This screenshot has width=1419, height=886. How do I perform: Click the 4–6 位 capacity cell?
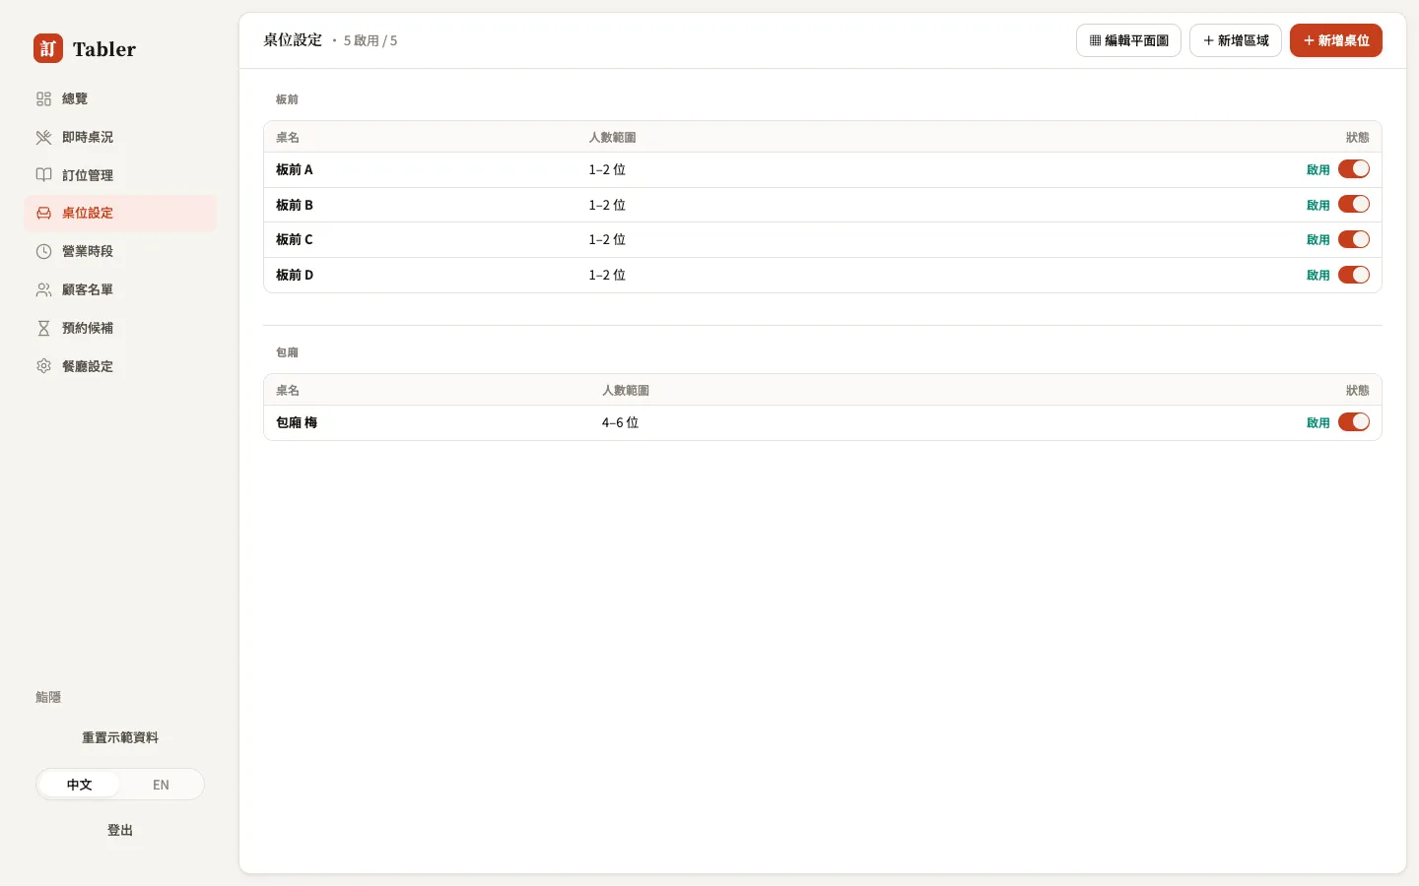click(620, 422)
